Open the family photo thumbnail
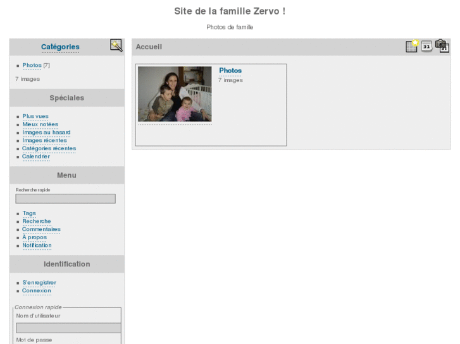This screenshot has height=344, width=460. tap(175, 94)
